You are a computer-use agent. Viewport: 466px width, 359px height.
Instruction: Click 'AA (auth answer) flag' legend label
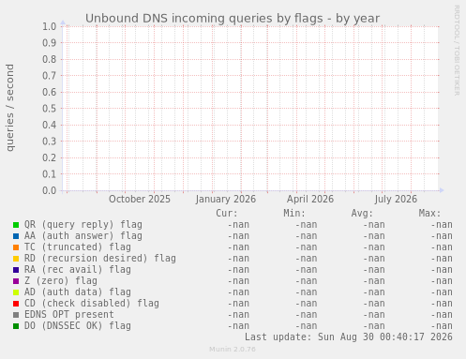[x=83, y=236]
